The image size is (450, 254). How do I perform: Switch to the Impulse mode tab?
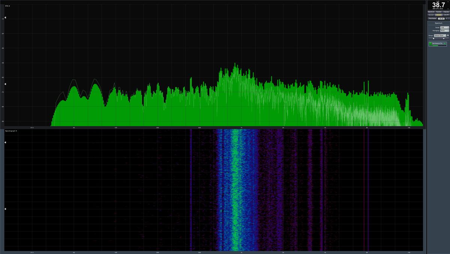tap(446, 12)
